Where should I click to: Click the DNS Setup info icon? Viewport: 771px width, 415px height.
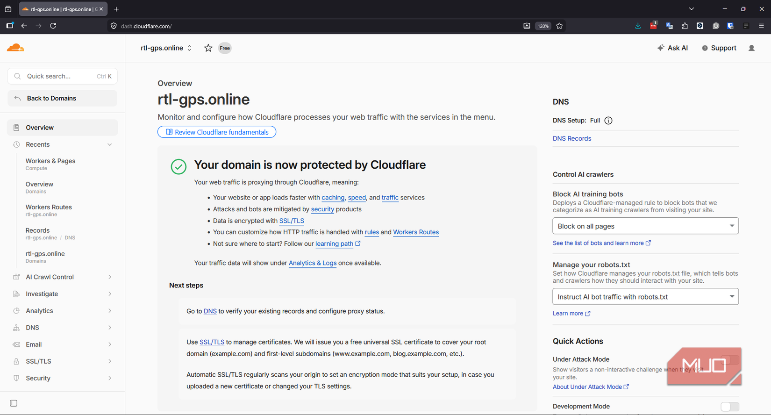(x=608, y=121)
